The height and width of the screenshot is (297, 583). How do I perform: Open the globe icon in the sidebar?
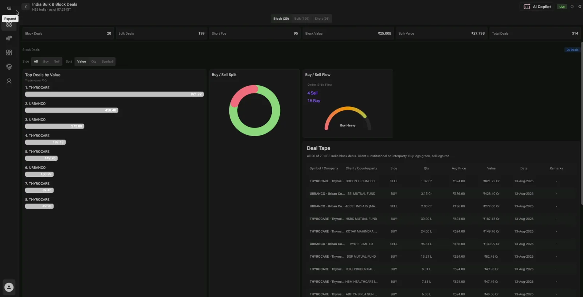point(9,67)
